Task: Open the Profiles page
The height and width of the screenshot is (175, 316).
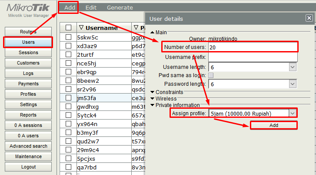Action: (28, 94)
